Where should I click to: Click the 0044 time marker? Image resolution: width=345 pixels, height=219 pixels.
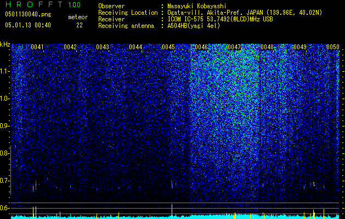click(135, 47)
